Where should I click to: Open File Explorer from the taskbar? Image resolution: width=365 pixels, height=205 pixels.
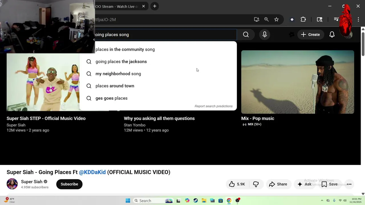204,200
